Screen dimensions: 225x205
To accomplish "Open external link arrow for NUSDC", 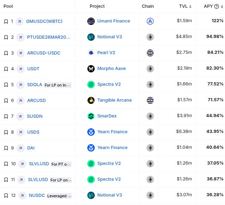I will coord(22,196).
